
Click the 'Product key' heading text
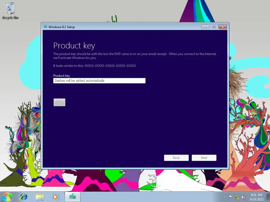[74, 46]
